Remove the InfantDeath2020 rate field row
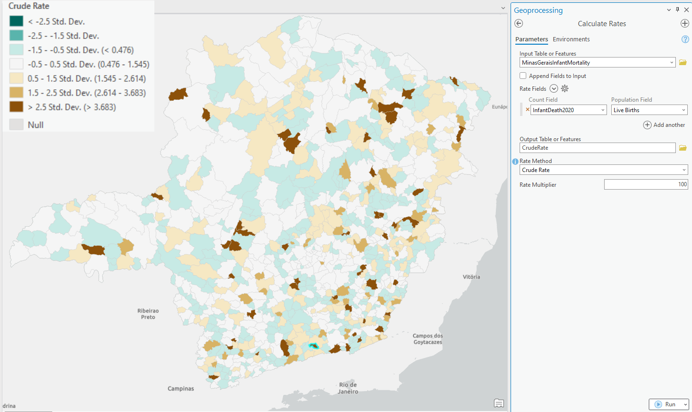This screenshot has height=412, width=692. (x=527, y=109)
